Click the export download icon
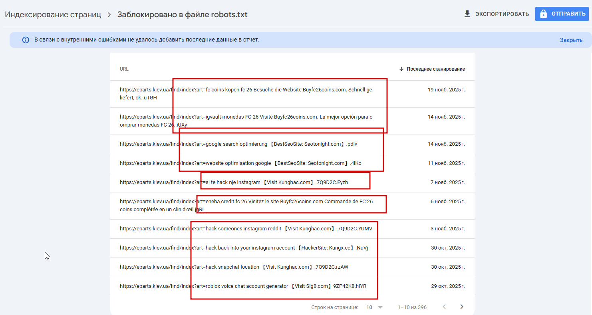 467,14
